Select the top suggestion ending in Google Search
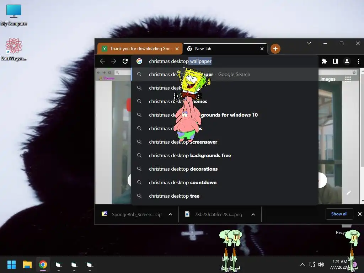Screen dimensions: 364x273 click(x=225, y=74)
